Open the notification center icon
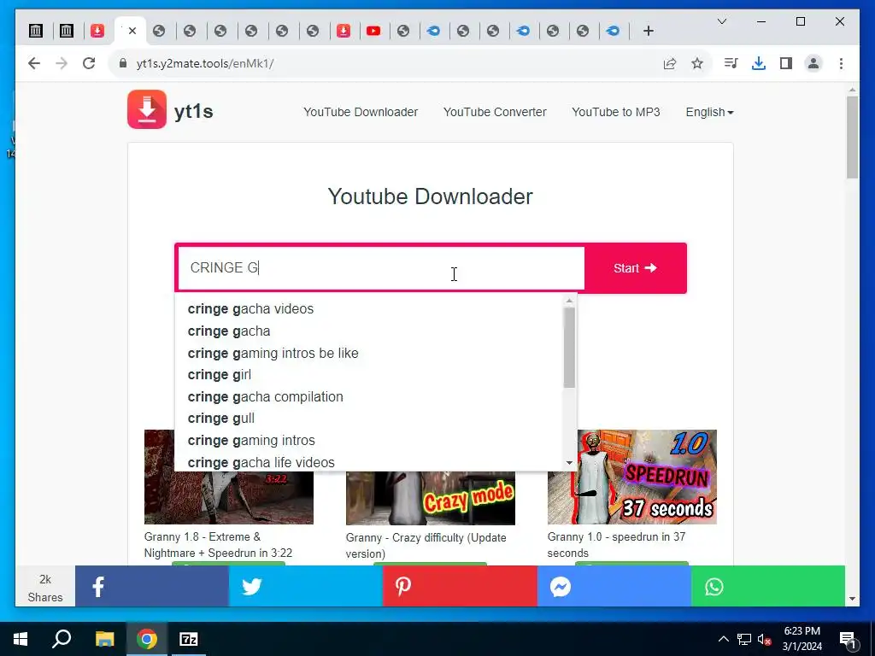This screenshot has width=875, height=656. click(x=848, y=639)
